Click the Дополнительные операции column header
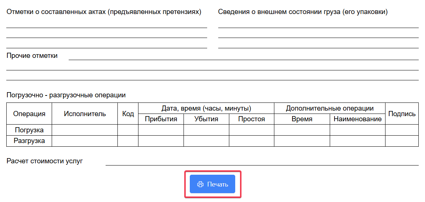Image resolution: width=425 pixels, height=202 pixels. tap(330, 108)
